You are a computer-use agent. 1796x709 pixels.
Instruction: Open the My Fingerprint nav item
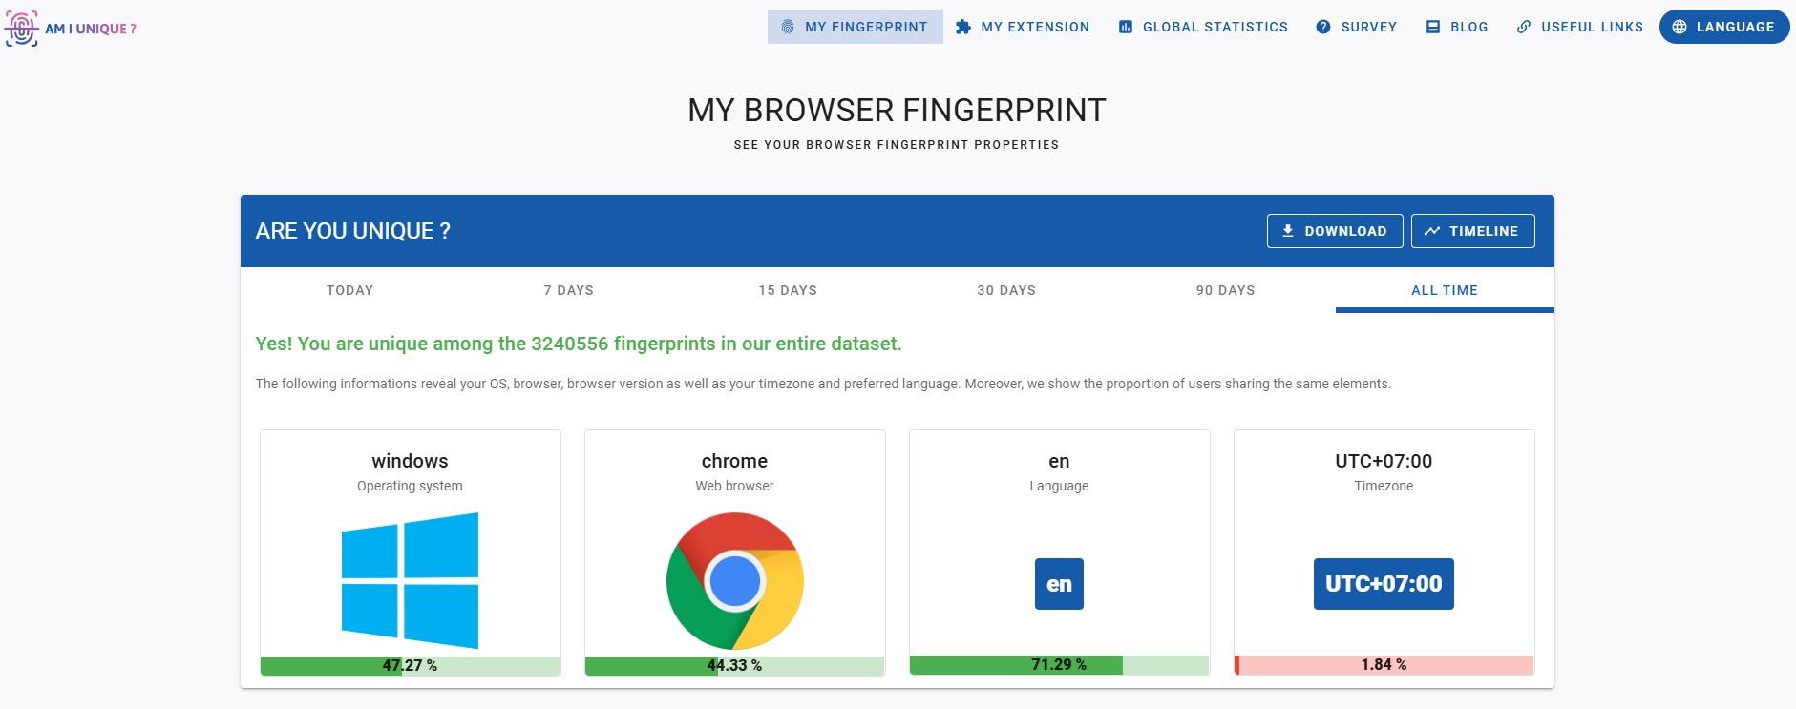pyautogui.click(x=855, y=27)
